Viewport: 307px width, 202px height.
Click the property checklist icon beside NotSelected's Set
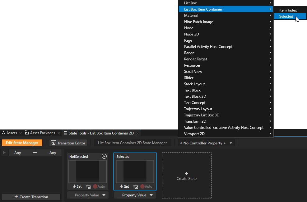[x=88, y=186]
